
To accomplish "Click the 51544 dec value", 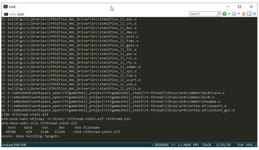I will coord(60,132).
